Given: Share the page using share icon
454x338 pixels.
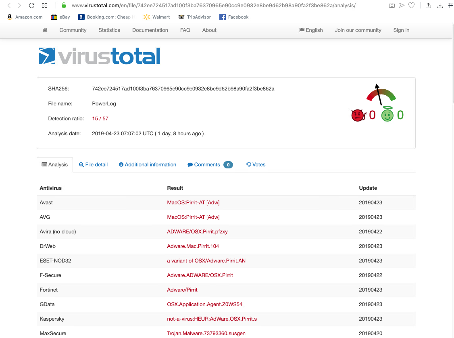Looking at the screenshot, I should pos(428,6).
